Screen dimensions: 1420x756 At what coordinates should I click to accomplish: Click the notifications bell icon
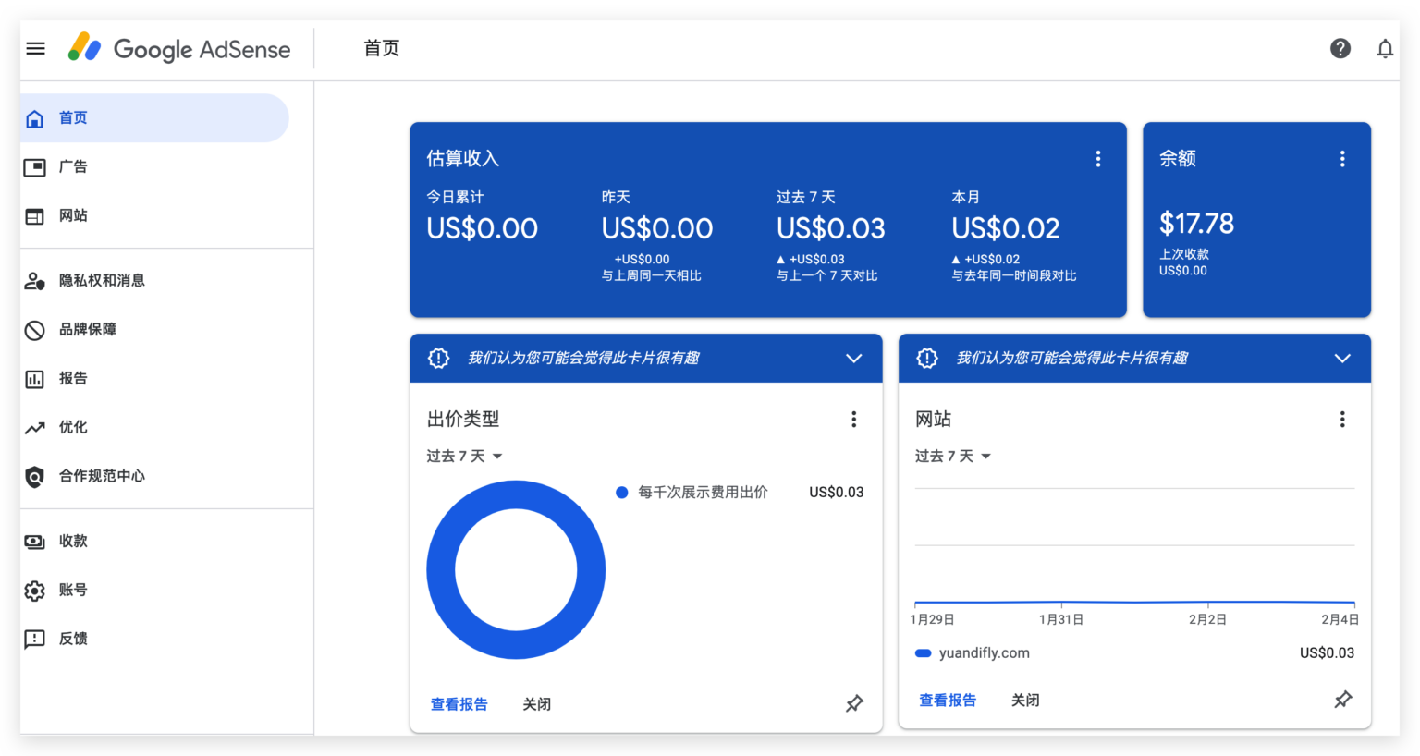(x=1385, y=48)
